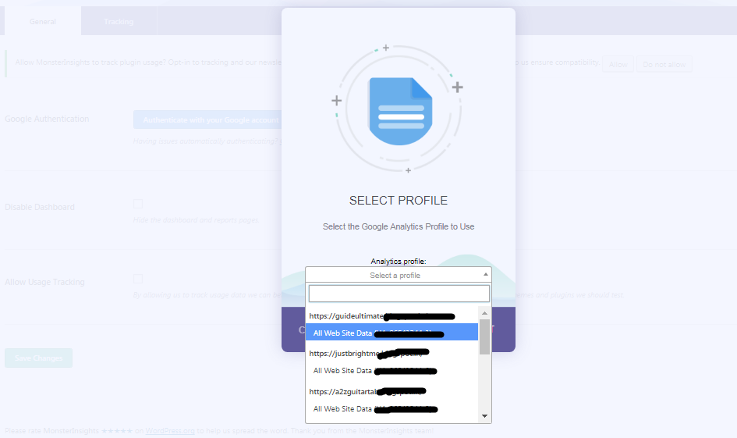Screen dimensions: 737x438
Task: Click Authenticate with your Google account
Action: coord(207,120)
